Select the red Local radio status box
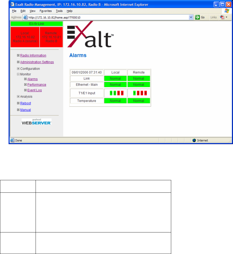 click(25, 37)
